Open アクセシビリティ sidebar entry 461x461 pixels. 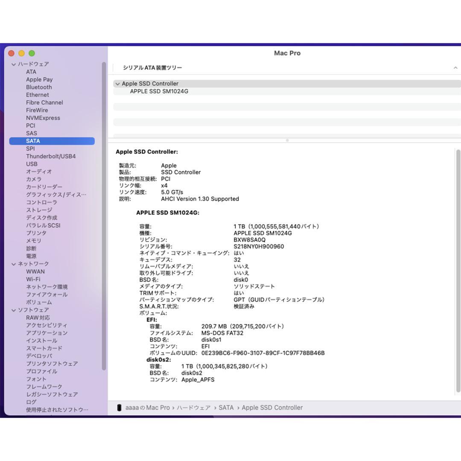point(47,325)
